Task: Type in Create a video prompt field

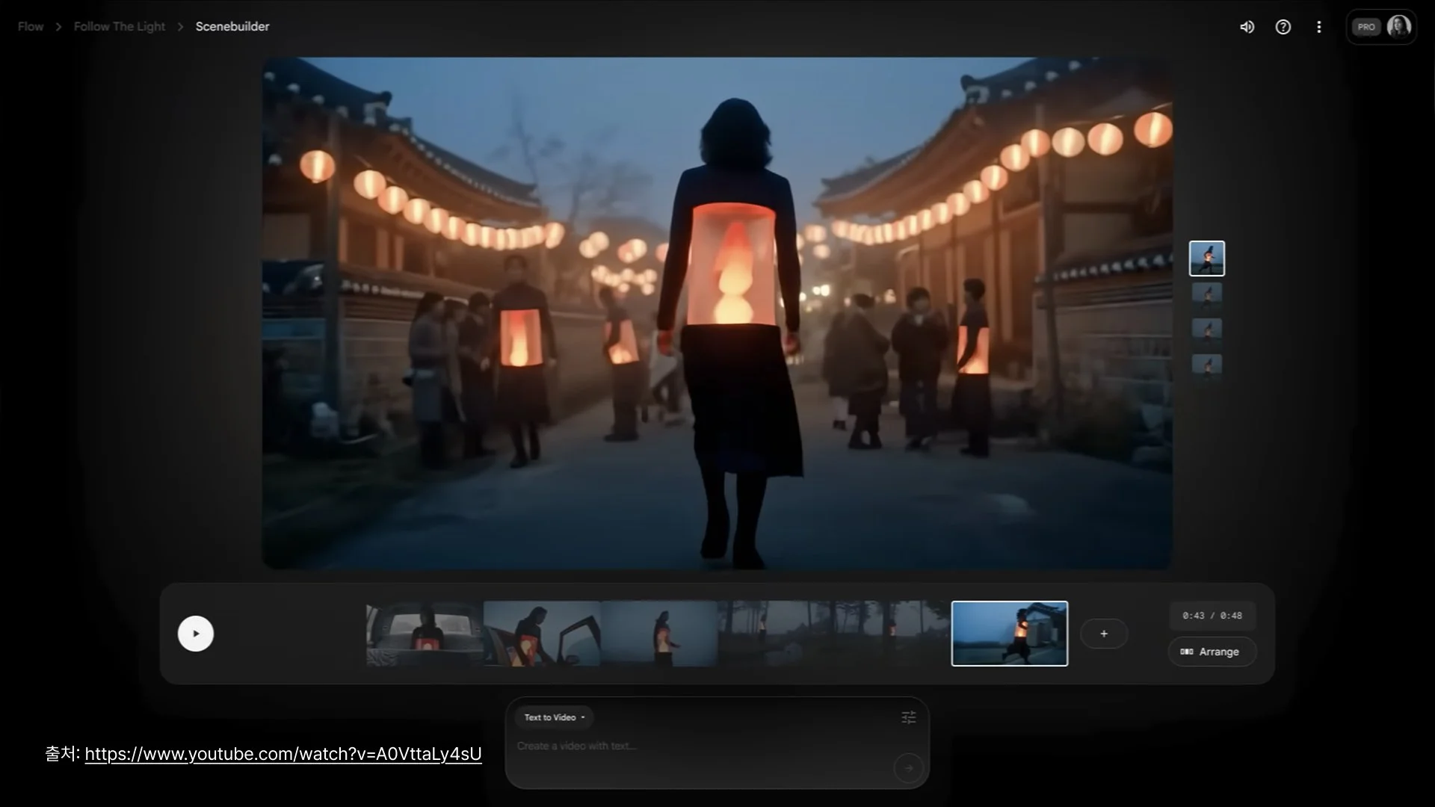Action: 673,746
